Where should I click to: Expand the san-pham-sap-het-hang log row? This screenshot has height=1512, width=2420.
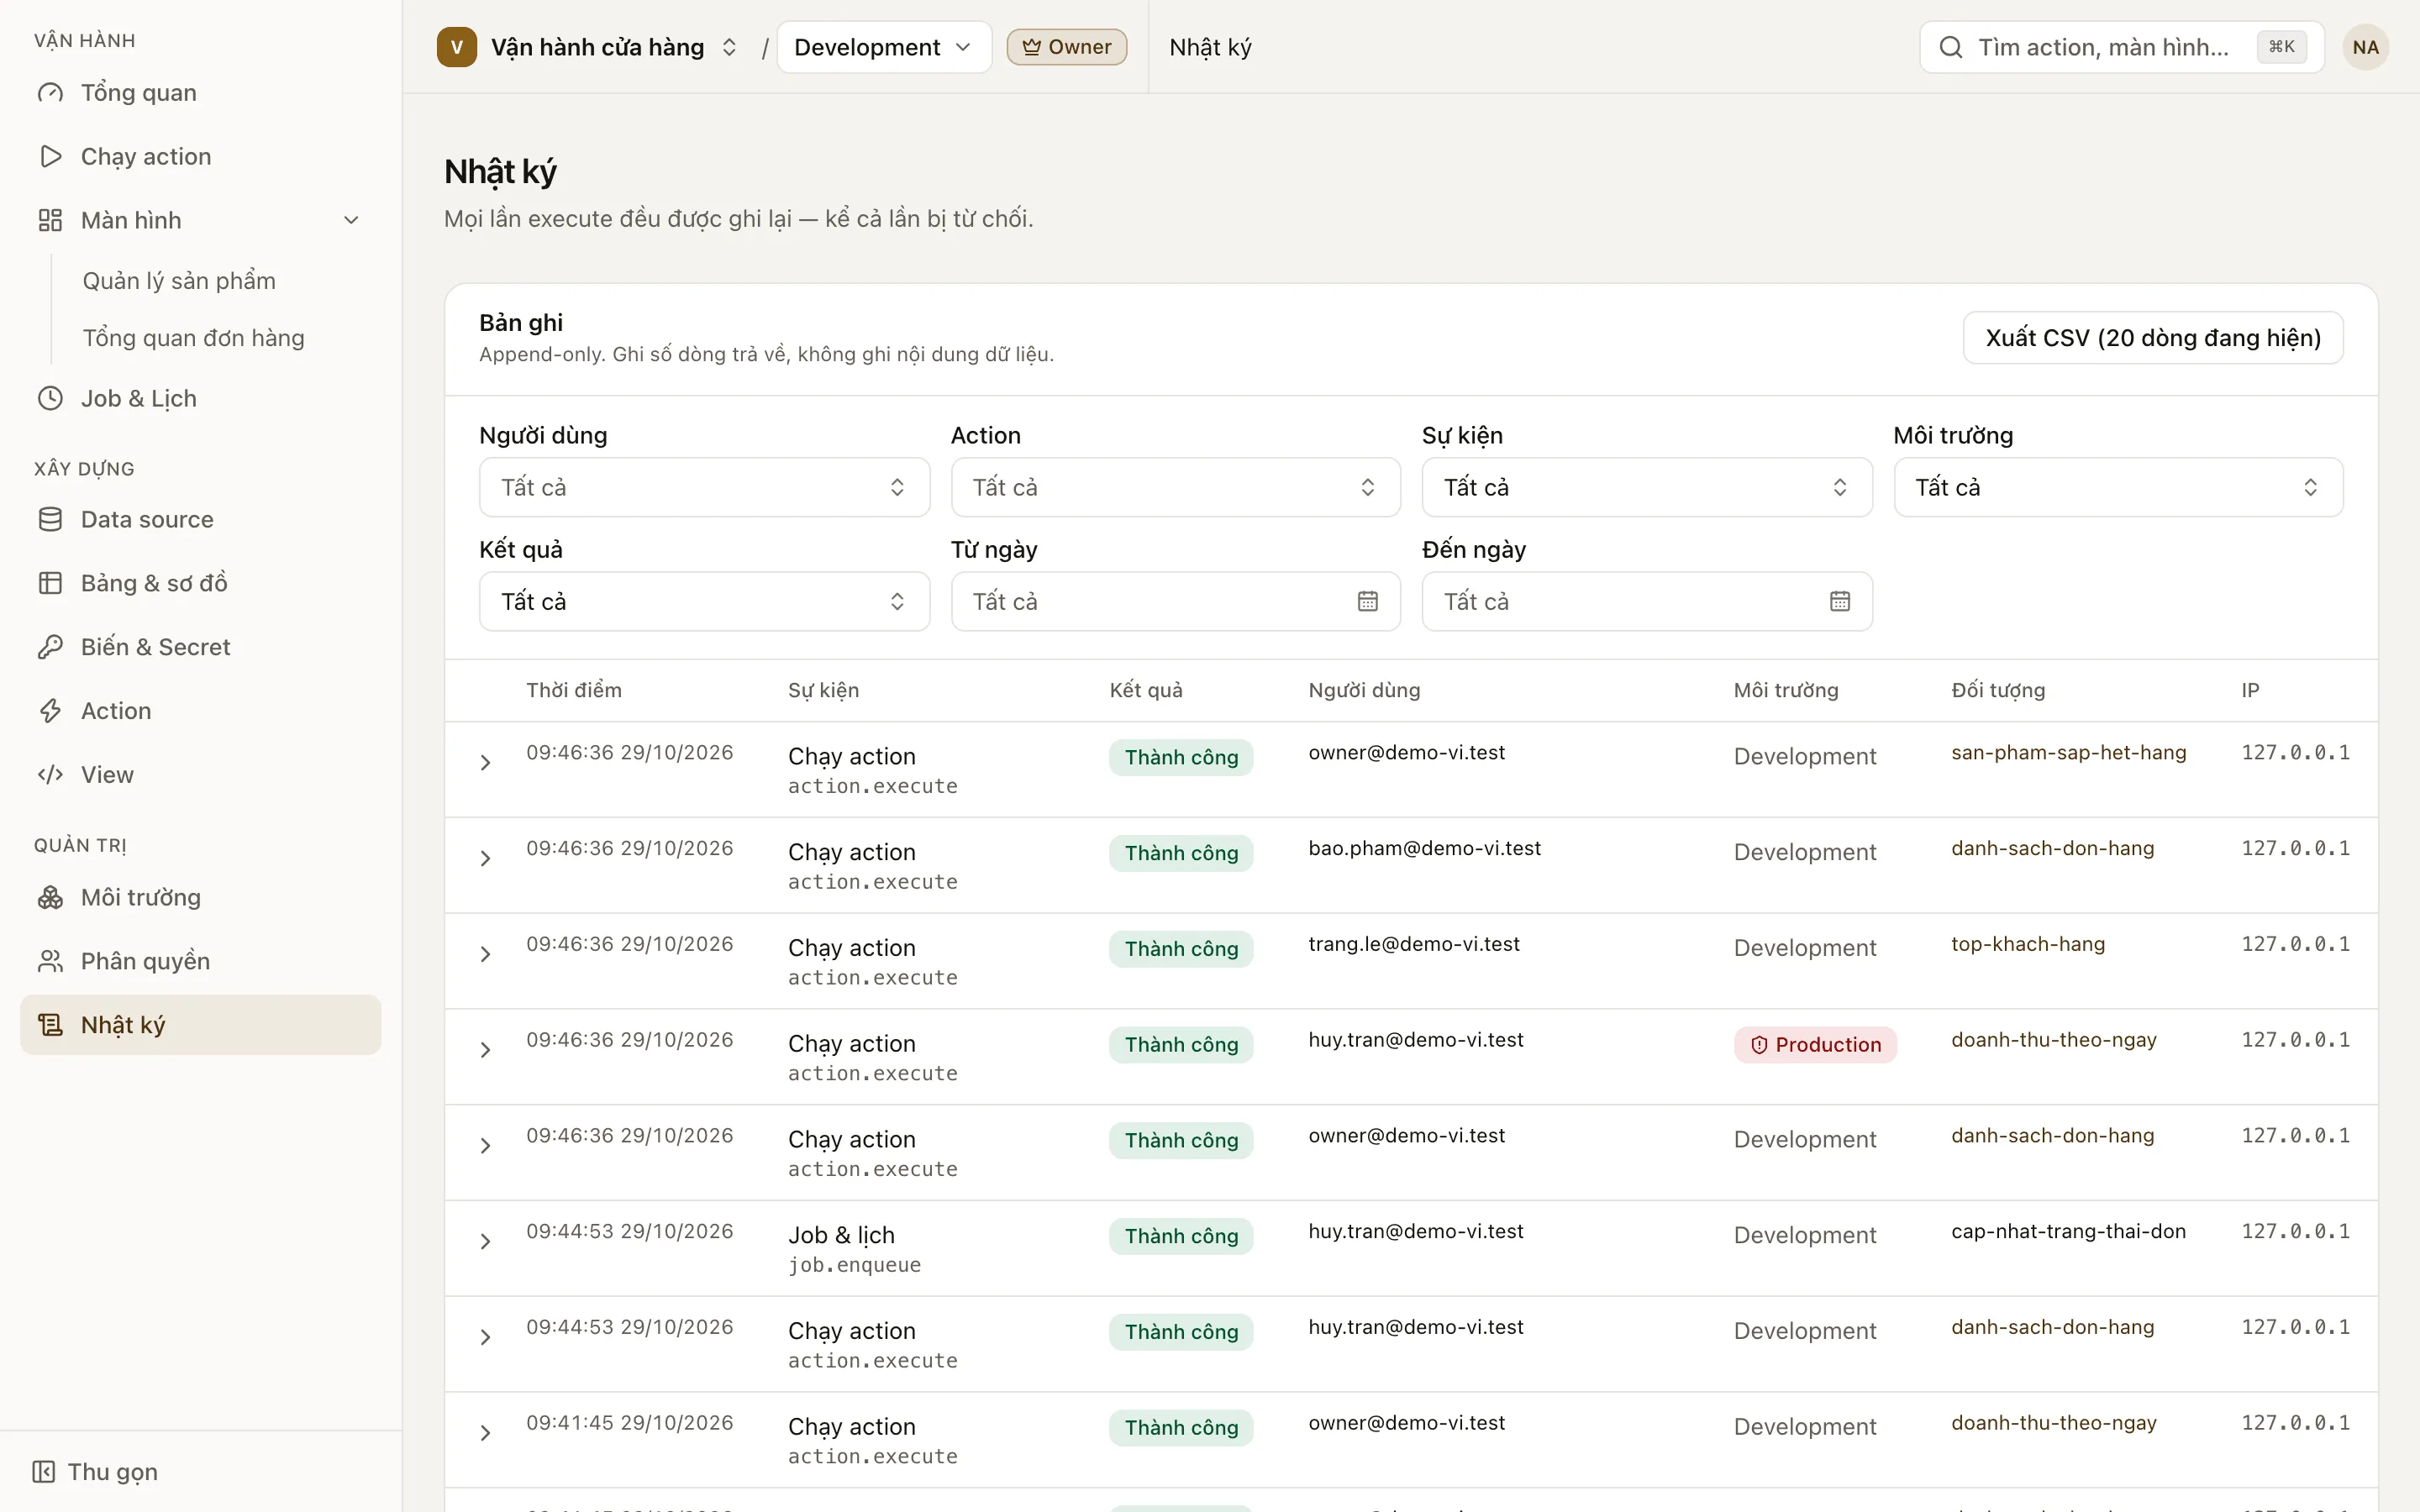[x=485, y=763]
